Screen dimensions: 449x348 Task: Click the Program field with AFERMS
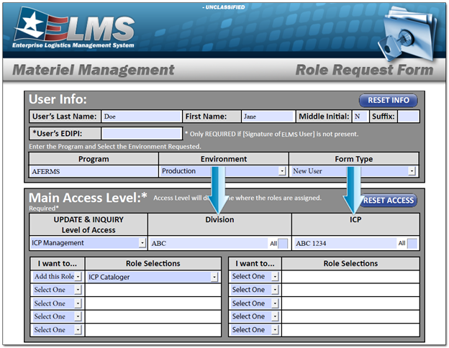click(x=94, y=171)
